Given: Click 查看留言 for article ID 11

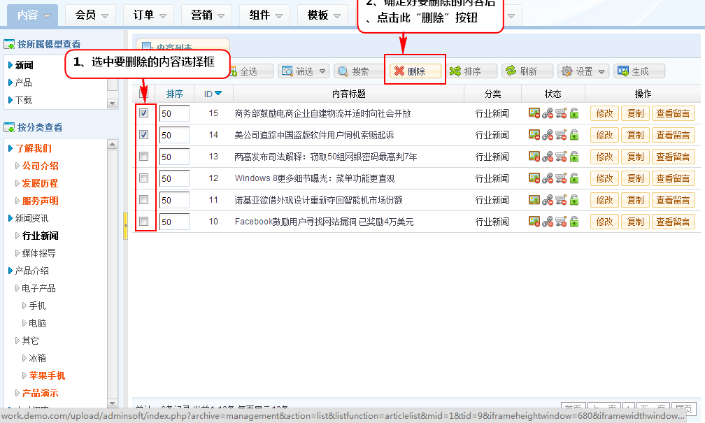Looking at the screenshot, I should tap(673, 200).
